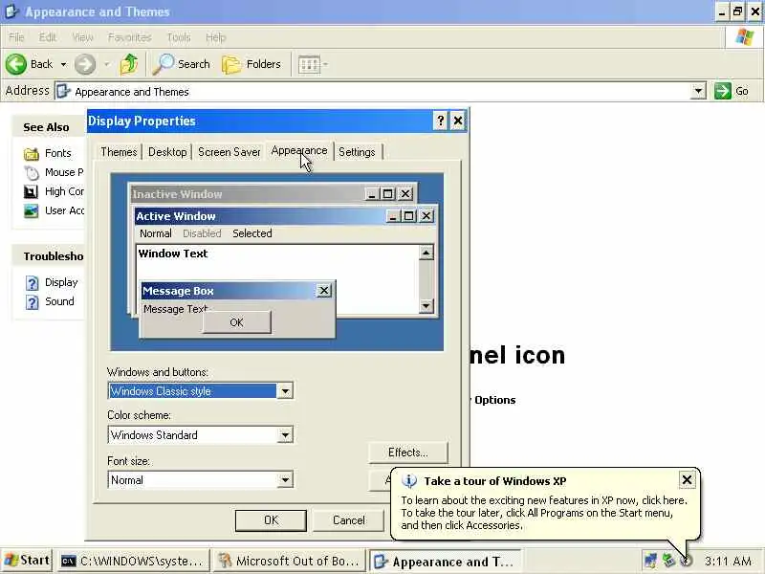Confirm Display Properties with OK

tap(271, 520)
